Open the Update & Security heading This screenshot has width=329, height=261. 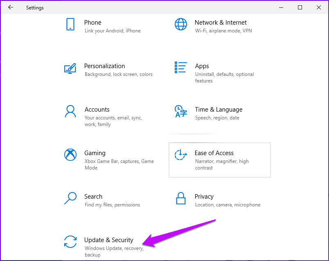(x=109, y=240)
